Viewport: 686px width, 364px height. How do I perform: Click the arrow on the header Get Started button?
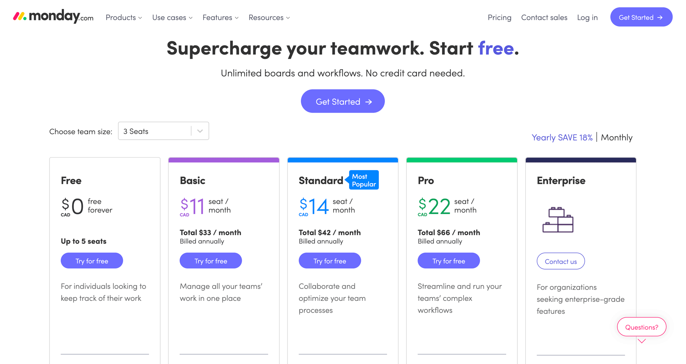pos(660,18)
